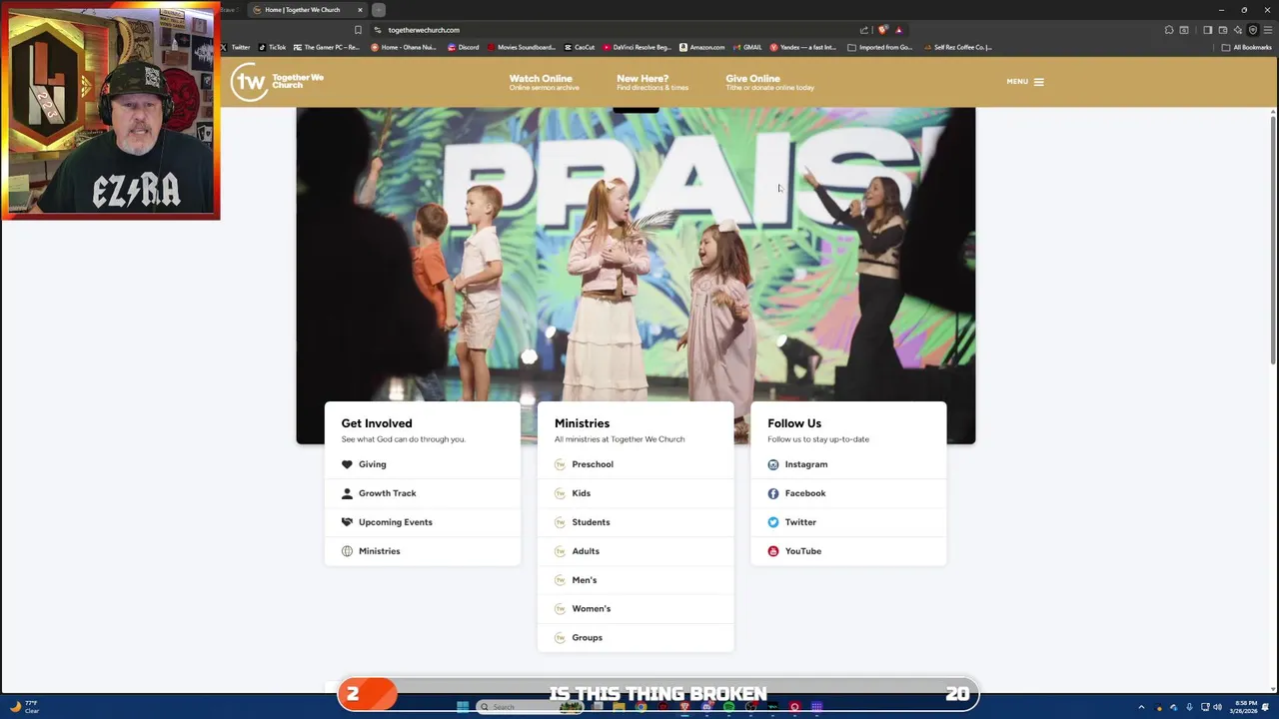This screenshot has width=1279, height=719.
Task: Open the Home - Ohana Nui bookmark
Action: (x=404, y=47)
